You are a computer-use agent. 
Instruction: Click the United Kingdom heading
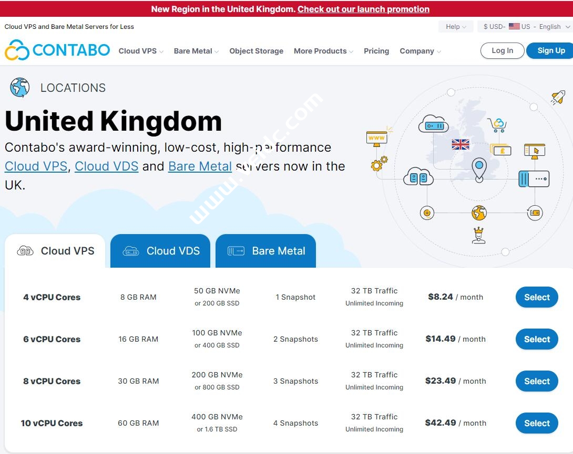[x=113, y=121]
